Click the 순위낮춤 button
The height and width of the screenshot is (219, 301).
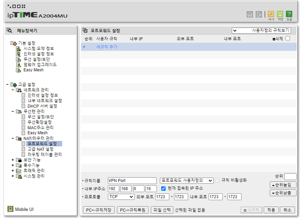click(283, 193)
